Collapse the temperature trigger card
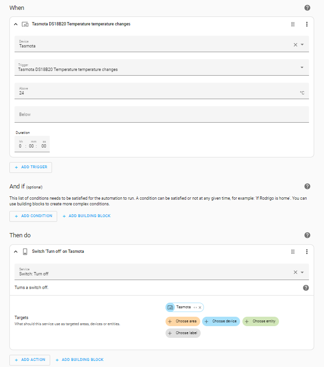Image resolution: width=324 pixels, height=367 pixels. coord(15,24)
